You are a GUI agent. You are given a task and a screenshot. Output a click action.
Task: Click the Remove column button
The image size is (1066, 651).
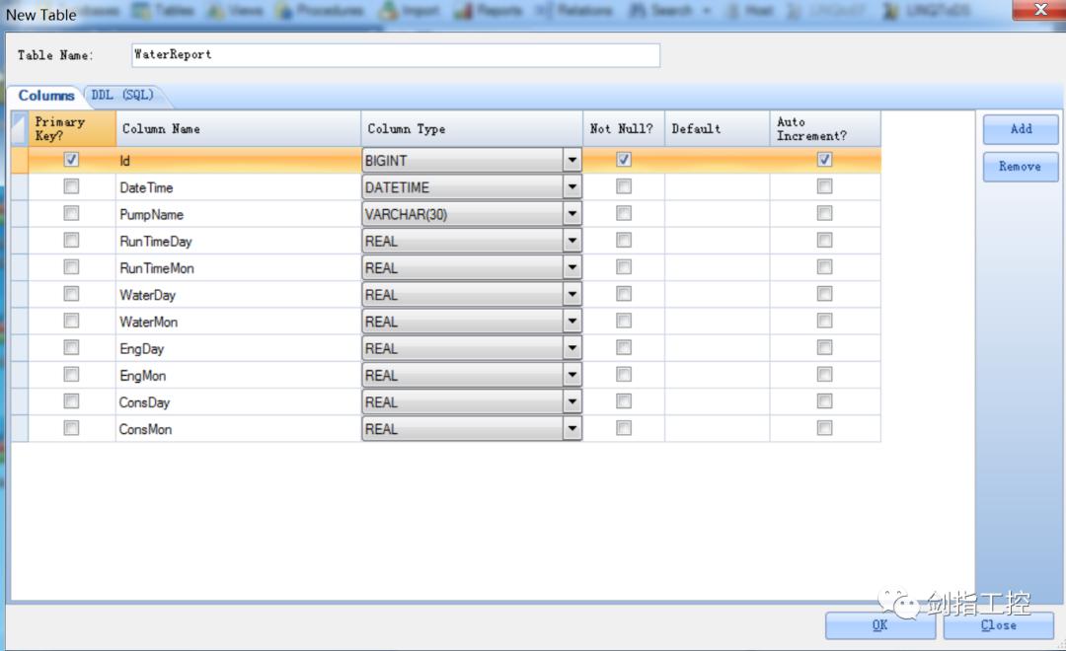[x=1021, y=167]
